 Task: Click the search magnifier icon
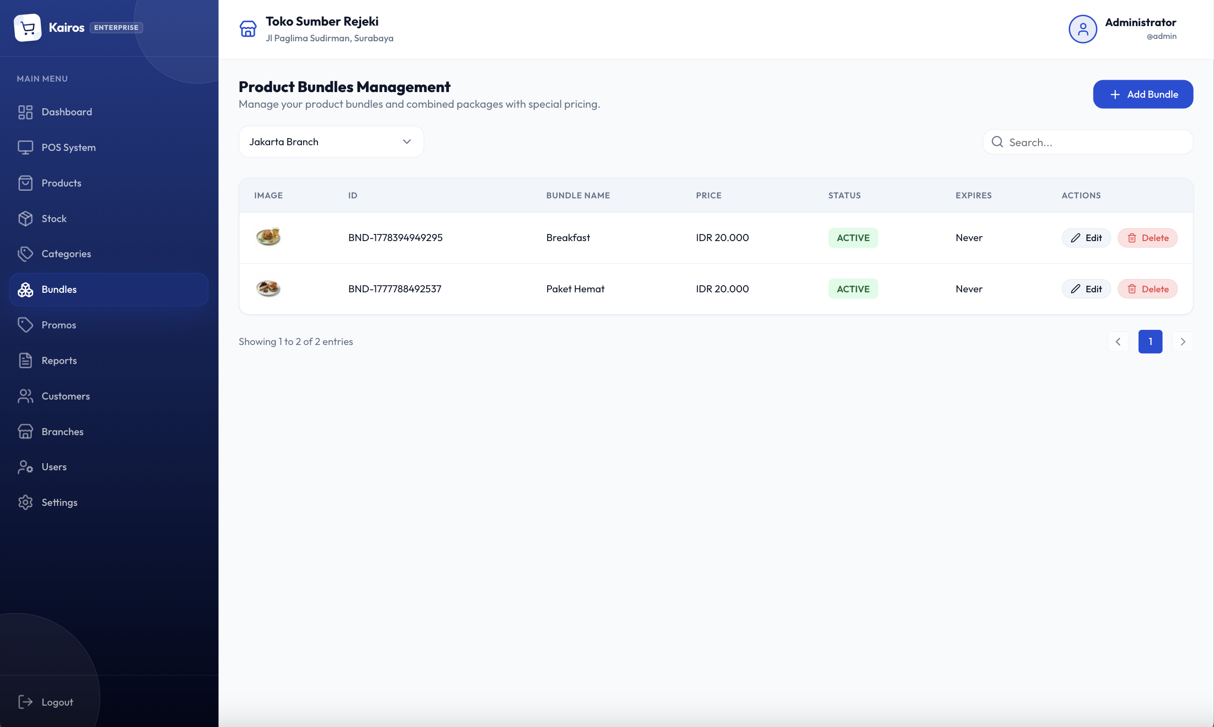tap(997, 142)
